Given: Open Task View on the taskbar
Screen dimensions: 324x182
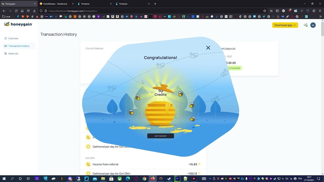Looking at the screenshot, I should click(x=28, y=179).
